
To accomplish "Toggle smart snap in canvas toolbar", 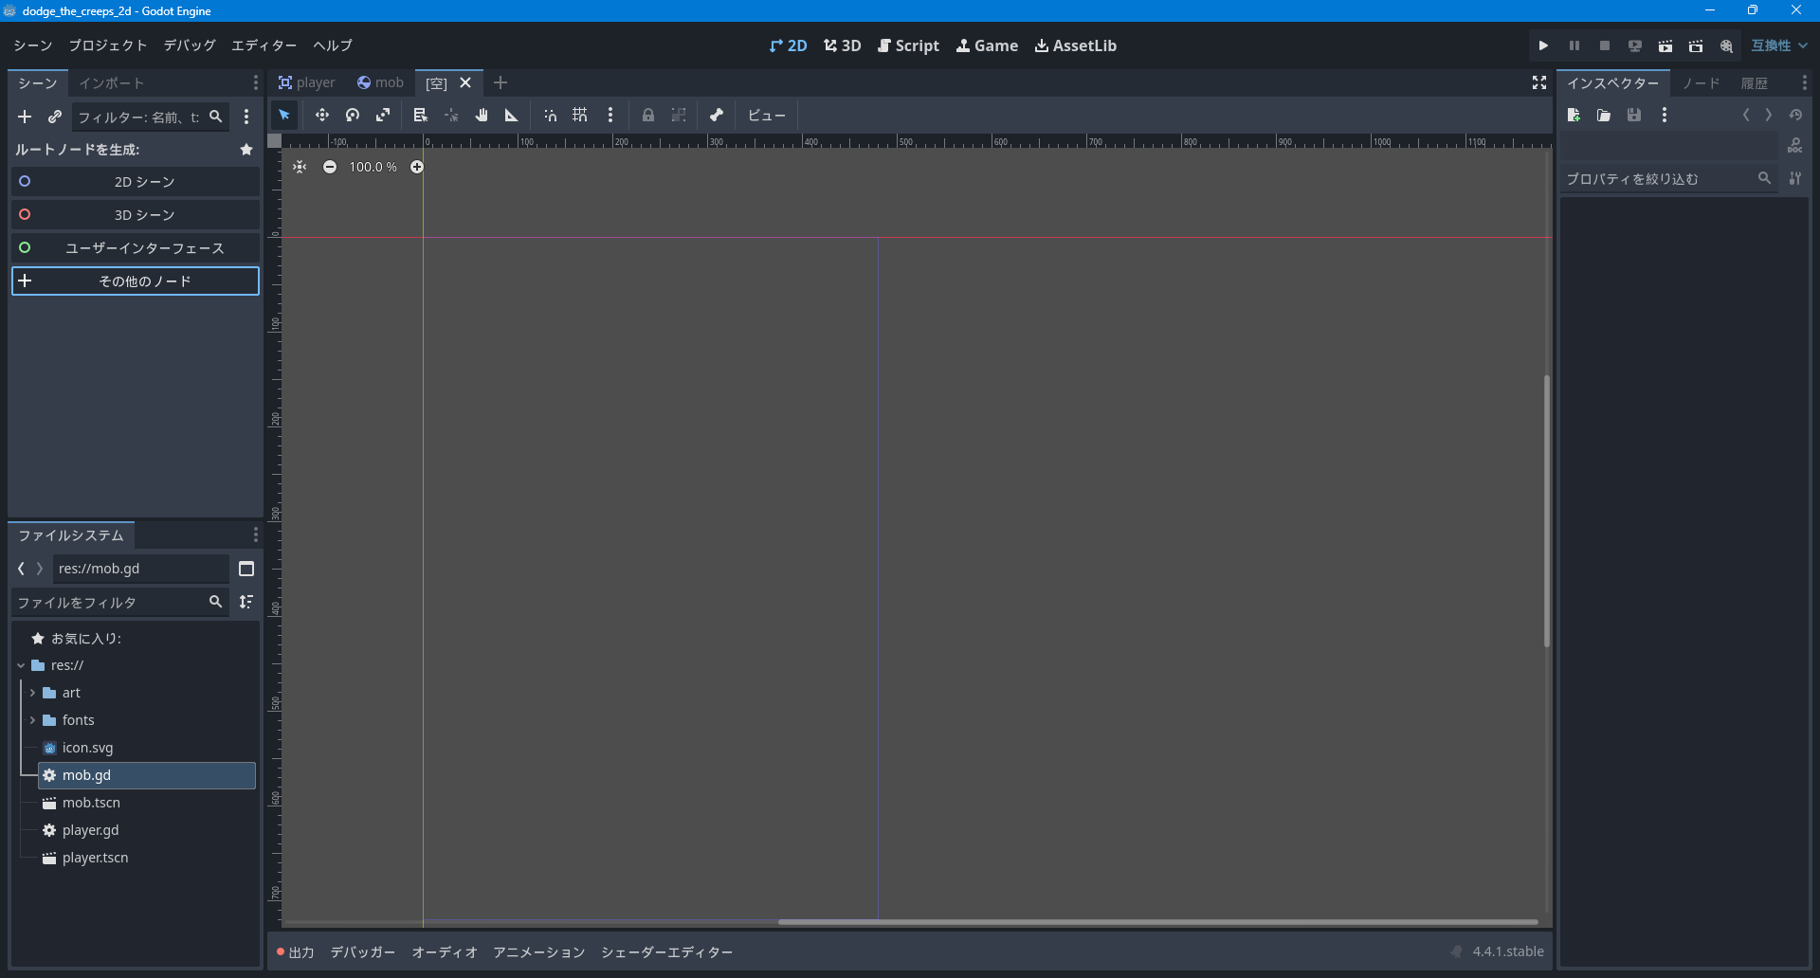I will coord(550,116).
